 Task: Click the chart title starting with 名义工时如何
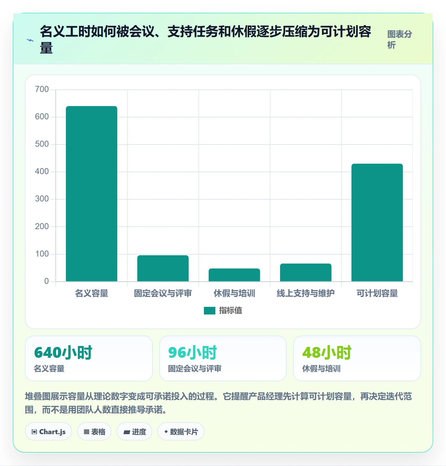(x=205, y=39)
